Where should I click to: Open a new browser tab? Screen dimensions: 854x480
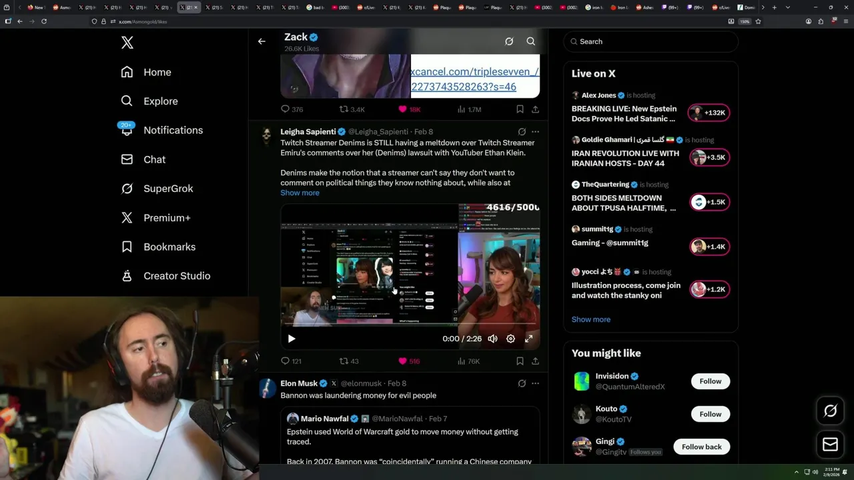coord(774,7)
